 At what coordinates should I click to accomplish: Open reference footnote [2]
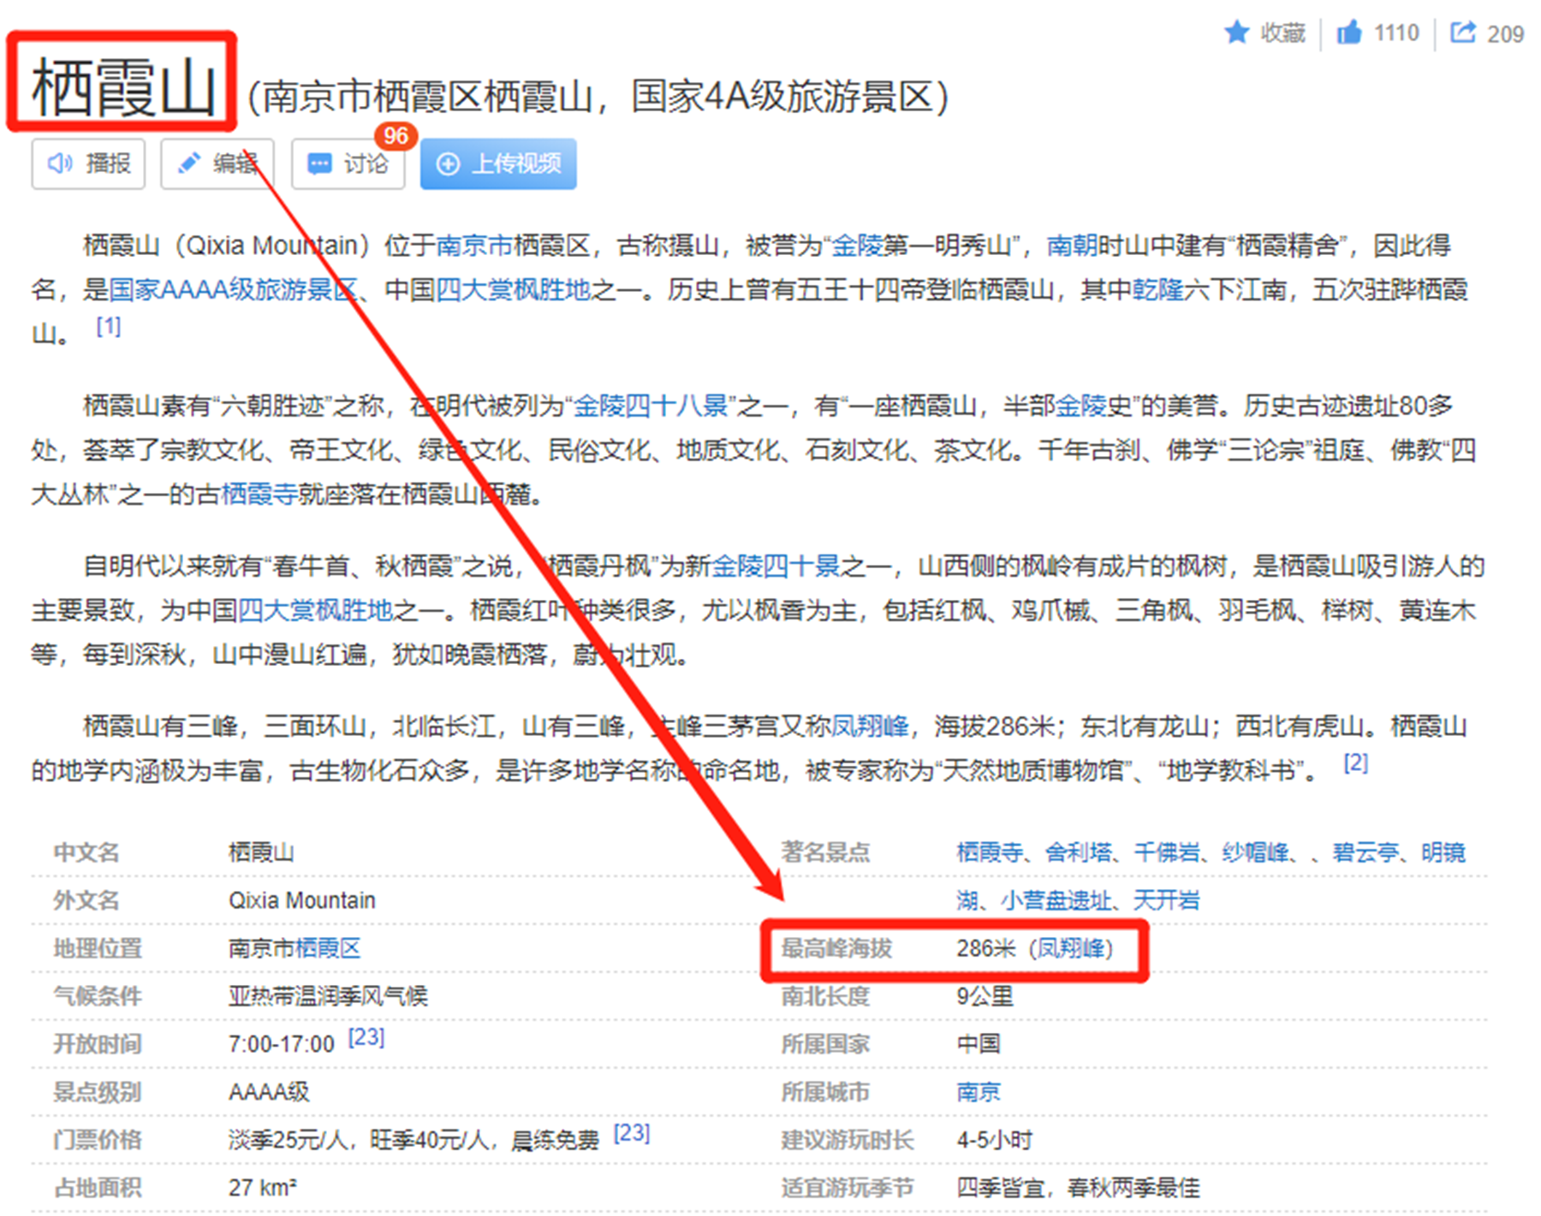click(1356, 762)
